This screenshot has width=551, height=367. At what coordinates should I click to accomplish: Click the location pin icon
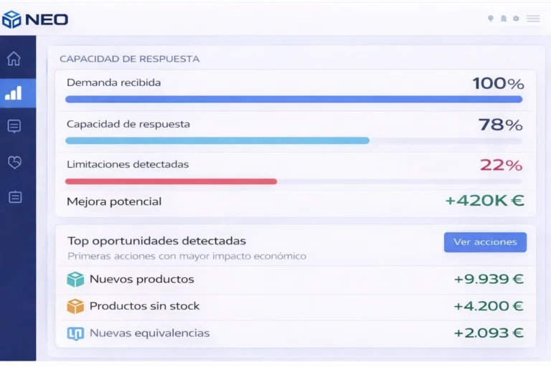491,19
